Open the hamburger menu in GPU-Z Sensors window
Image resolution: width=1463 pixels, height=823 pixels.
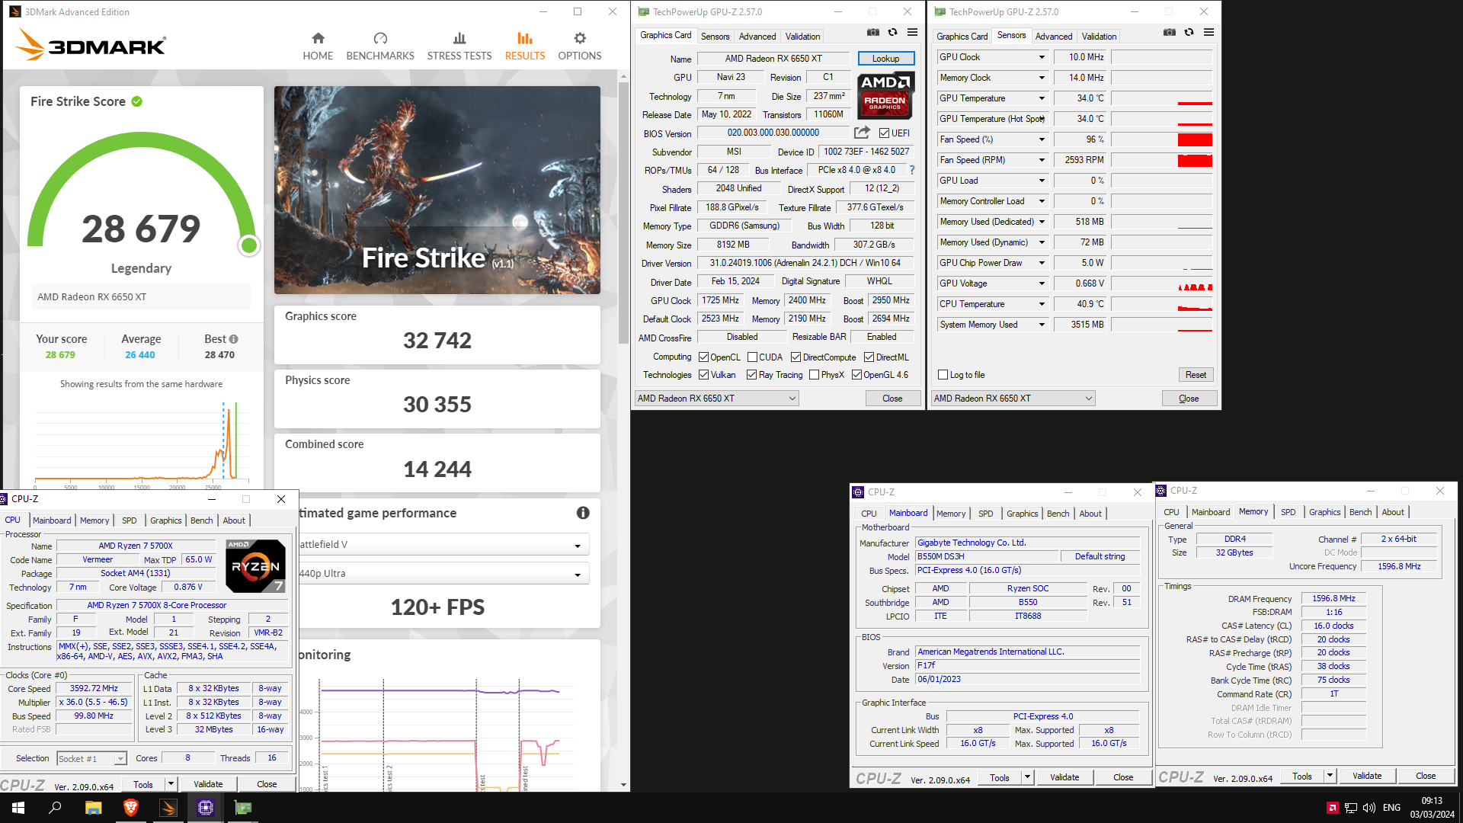point(1208,33)
